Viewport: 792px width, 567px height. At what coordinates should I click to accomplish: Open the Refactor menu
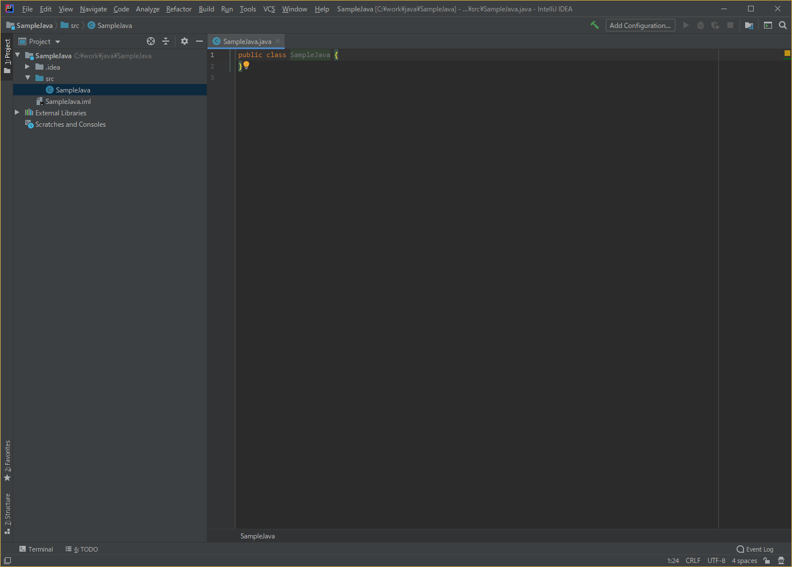178,9
